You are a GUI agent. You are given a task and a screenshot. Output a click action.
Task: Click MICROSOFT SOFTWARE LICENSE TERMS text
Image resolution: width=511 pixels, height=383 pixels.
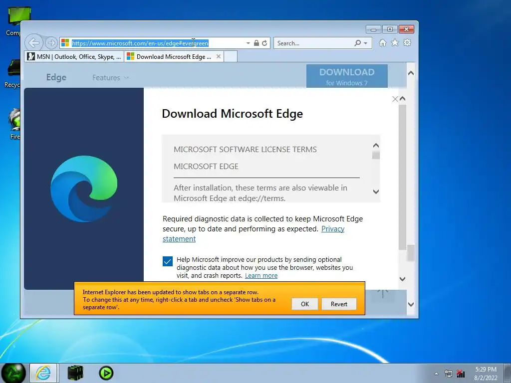pyautogui.click(x=245, y=150)
